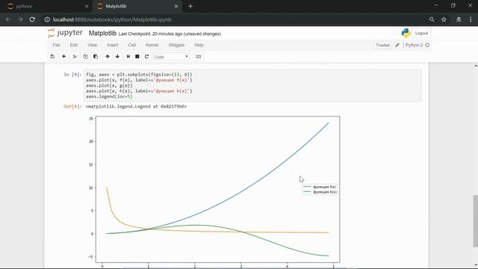The image size is (478, 269).
Task: Open the Edit menu
Action: tap(74, 45)
